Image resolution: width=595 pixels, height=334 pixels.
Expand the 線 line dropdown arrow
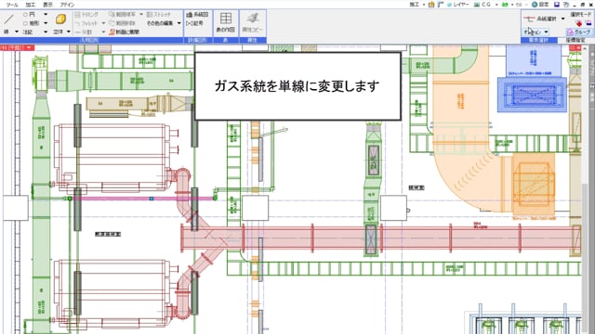tap(17, 32)
